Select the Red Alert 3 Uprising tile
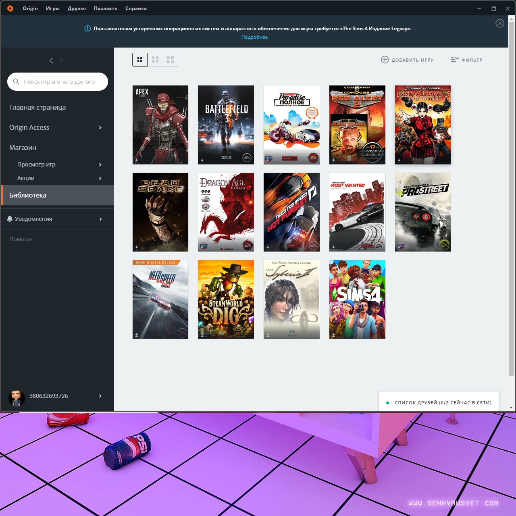This screenshot has height=516, width=516. (x=423, y=125)
